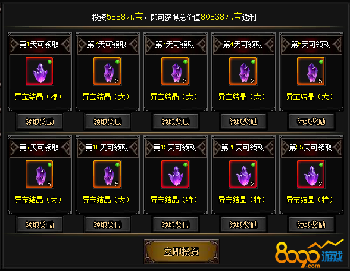Screen dimensions: 350x271
Task: Select the Day 10 crystal reward icon
Action: pyautogui.click(x=107, y=174)
